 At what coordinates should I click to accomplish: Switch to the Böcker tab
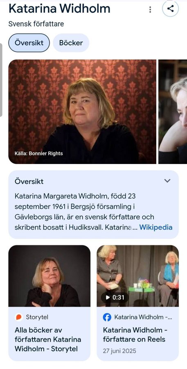[71, 43]
